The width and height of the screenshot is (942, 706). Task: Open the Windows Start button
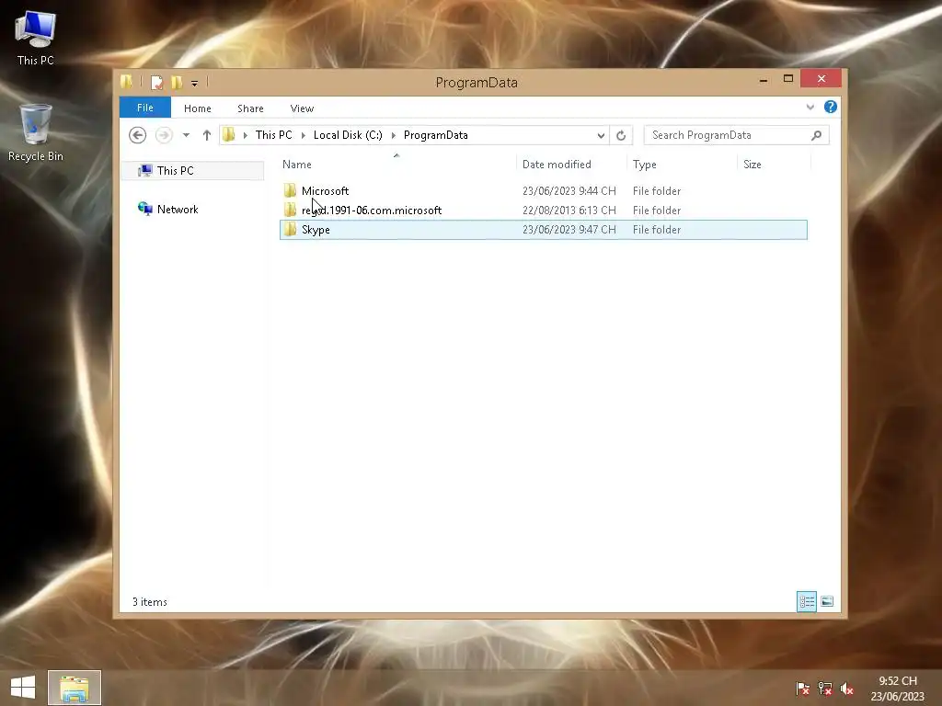coord(23,688)
